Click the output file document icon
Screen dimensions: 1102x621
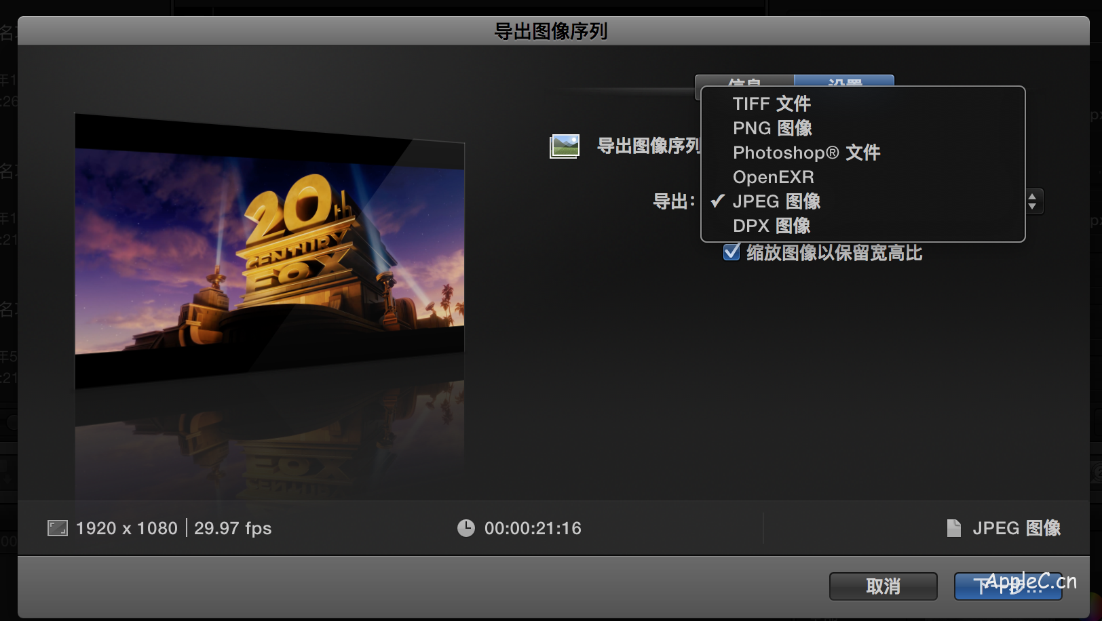[954, 528]
